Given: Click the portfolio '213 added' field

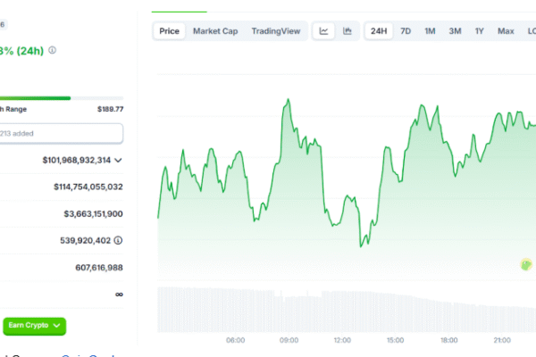Looking at the screenshot, I should point(61,133).
